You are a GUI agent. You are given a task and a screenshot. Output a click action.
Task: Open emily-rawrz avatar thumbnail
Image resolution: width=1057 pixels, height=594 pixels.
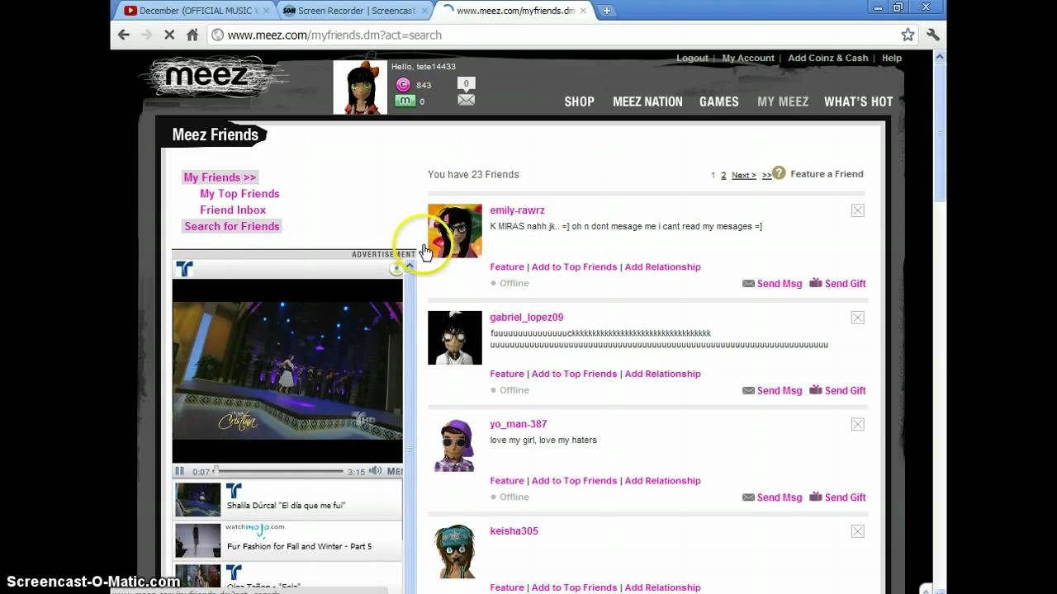click(454, 231)
